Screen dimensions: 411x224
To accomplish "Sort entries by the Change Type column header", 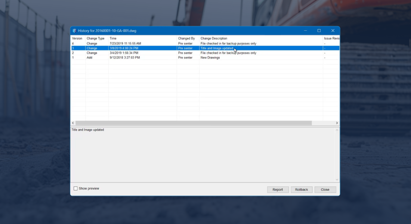I will click(95, 38).
